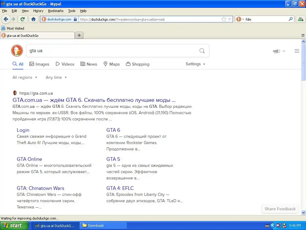The image size is (306, 230).
Task: Click the gta ua at DuckDuckGo tab
Action: click(x=37, y=35)
